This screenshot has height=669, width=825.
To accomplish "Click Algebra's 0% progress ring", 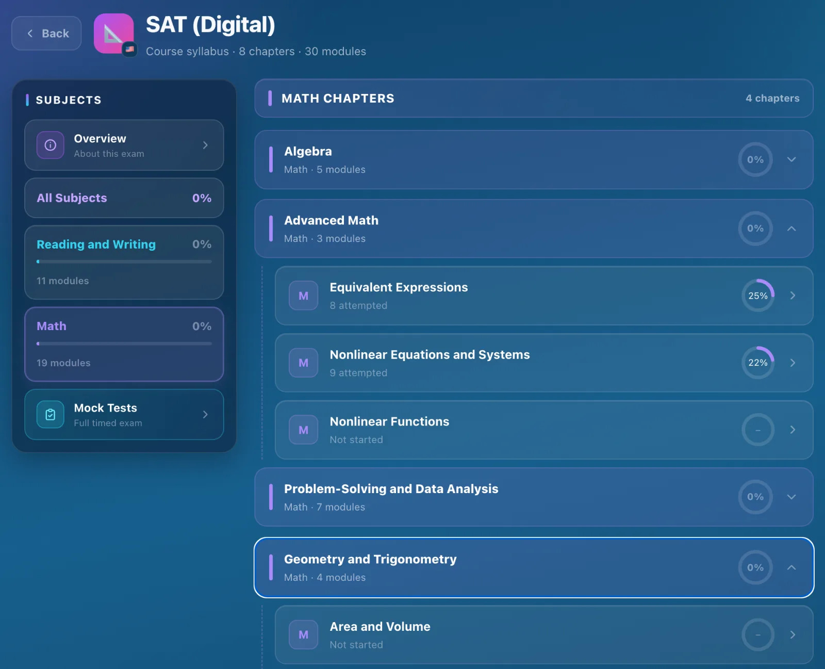I will [755, 159].
